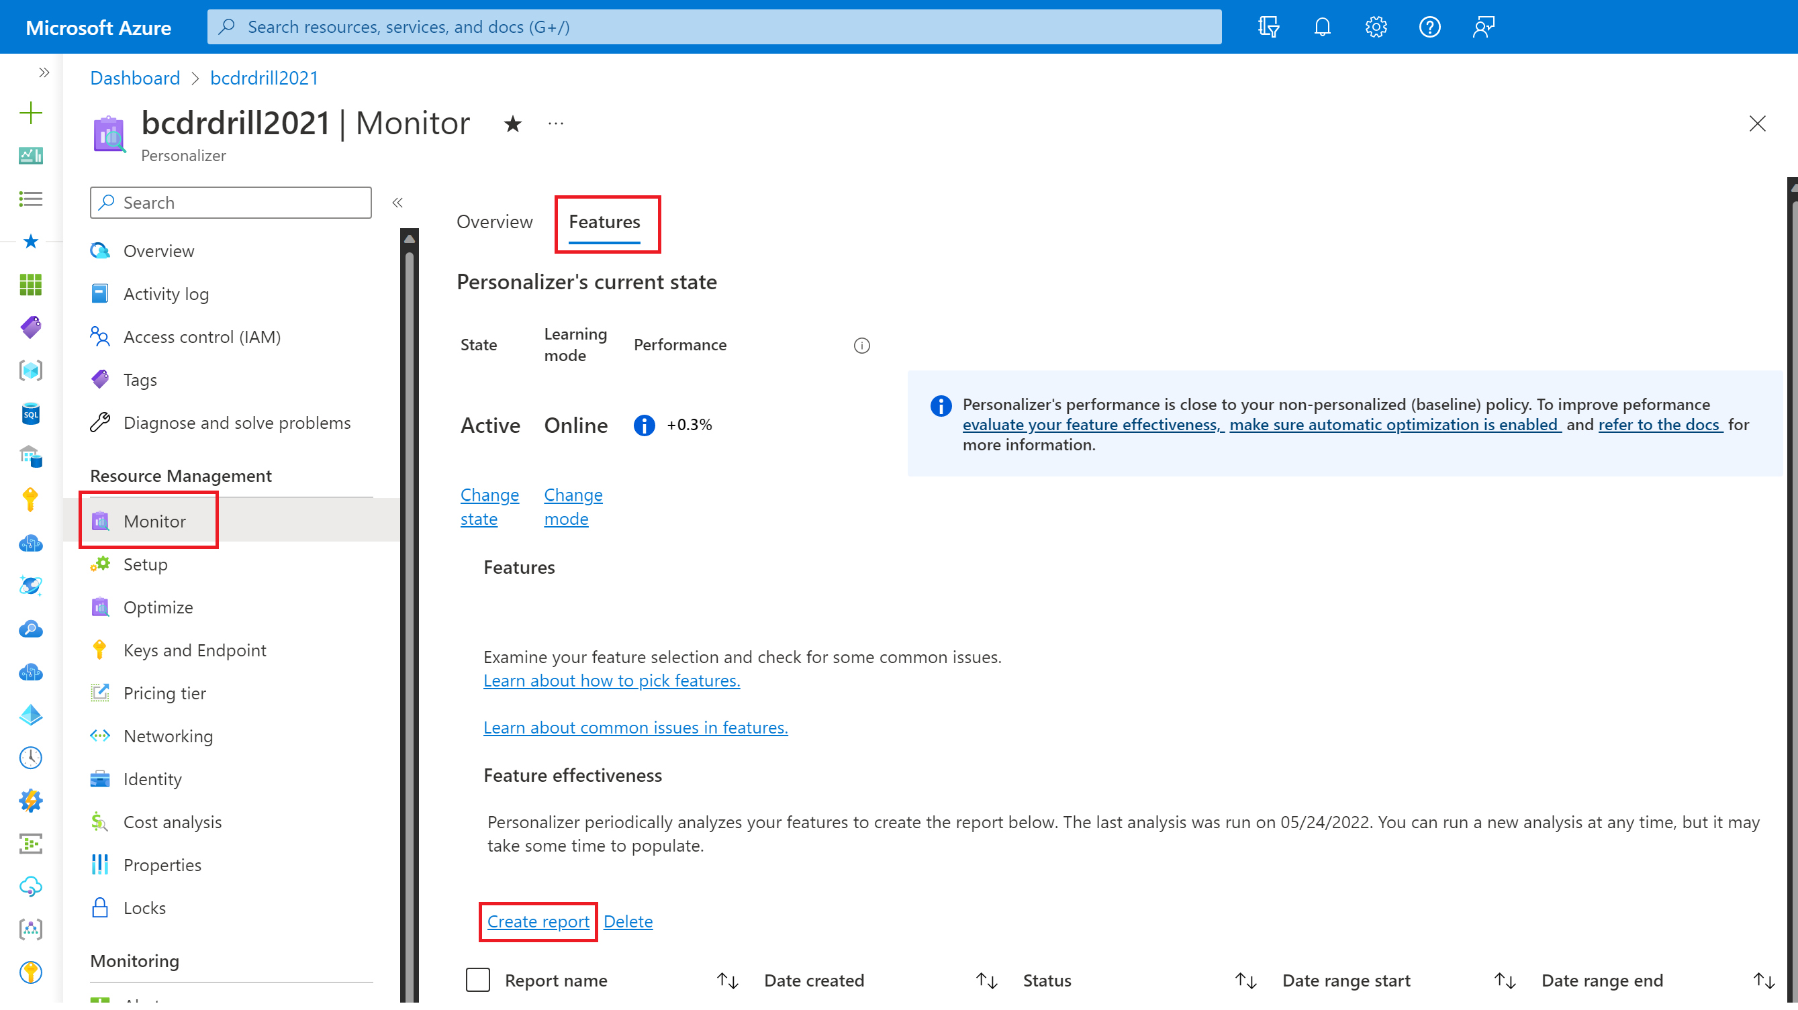Click the Delete link for feature report
The width and height of the screenshot is (1798, 1010).
click(x=627, y=920)
